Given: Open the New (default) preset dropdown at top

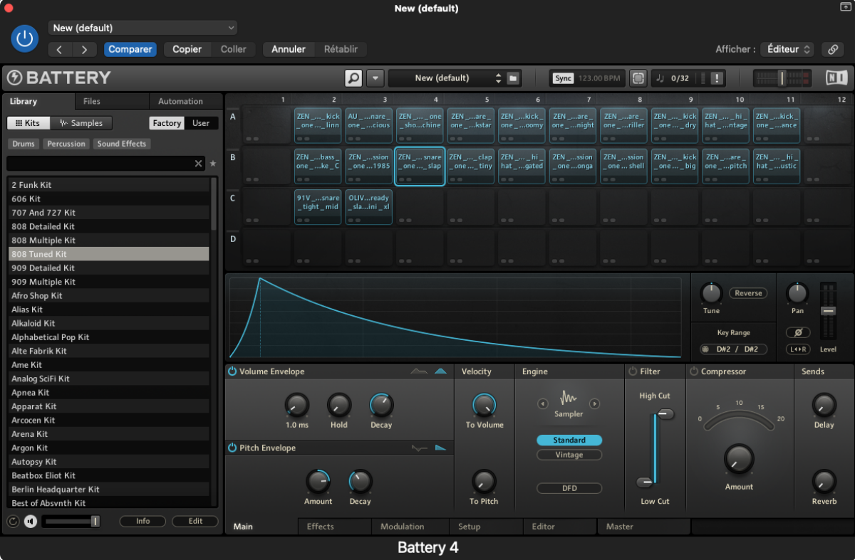Looking at the screenshot, I should point(142,28).
